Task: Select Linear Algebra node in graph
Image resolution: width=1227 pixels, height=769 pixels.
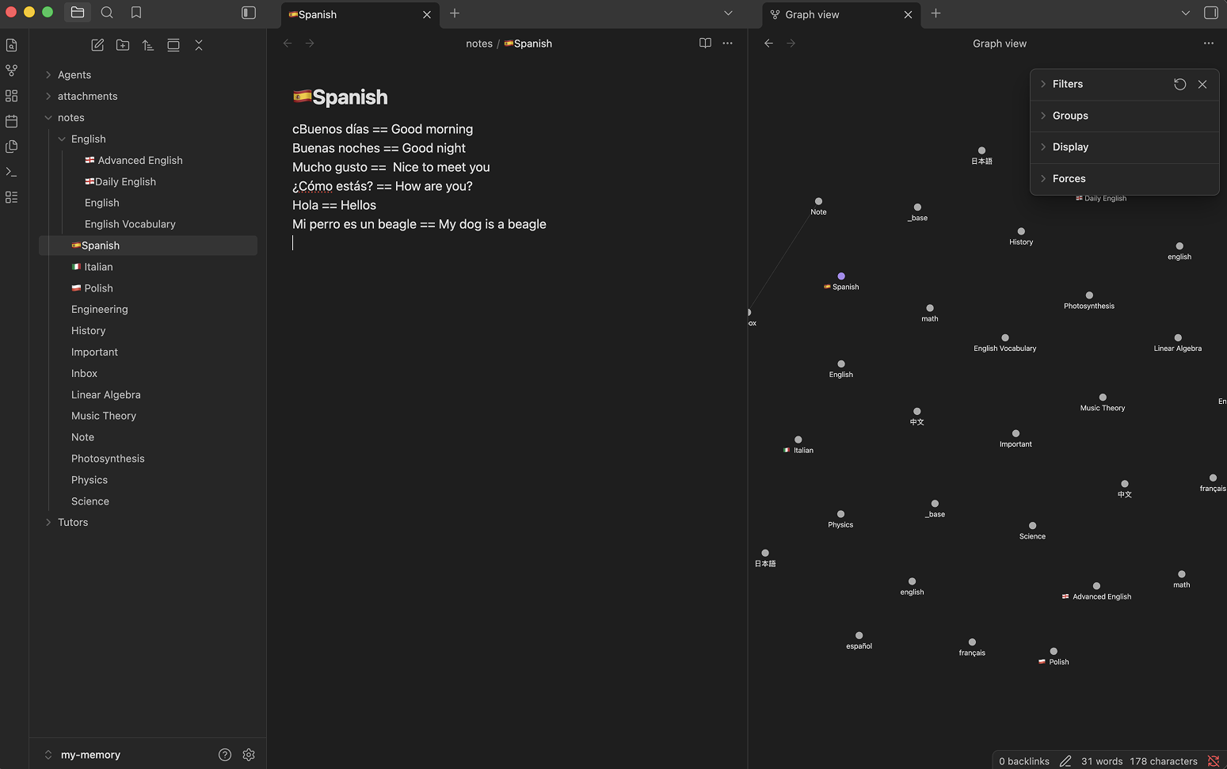Action: click(1178, 338)
